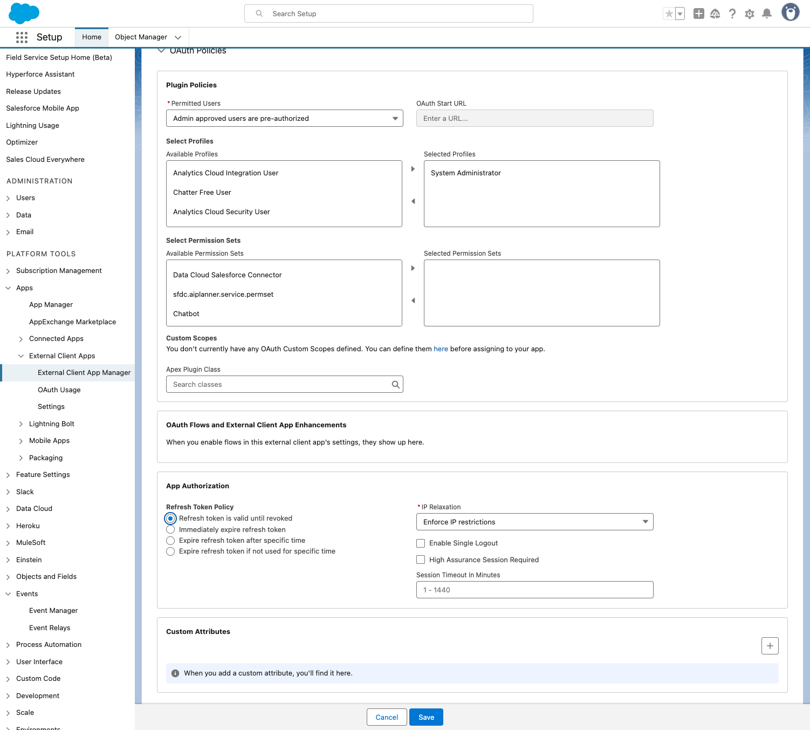Viewport: 810px width, 730px height.
Task: Follow the 'here' custom scopes link
Action: point(441,349)
